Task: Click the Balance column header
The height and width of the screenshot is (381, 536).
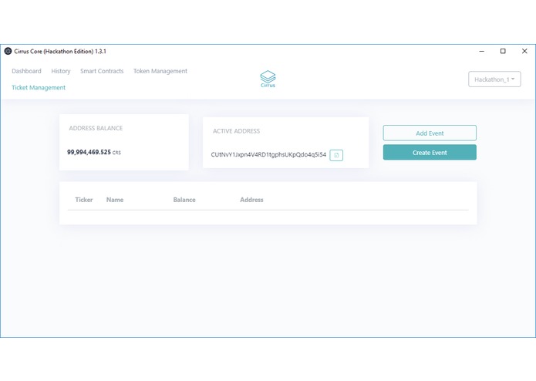Action: 184,200
